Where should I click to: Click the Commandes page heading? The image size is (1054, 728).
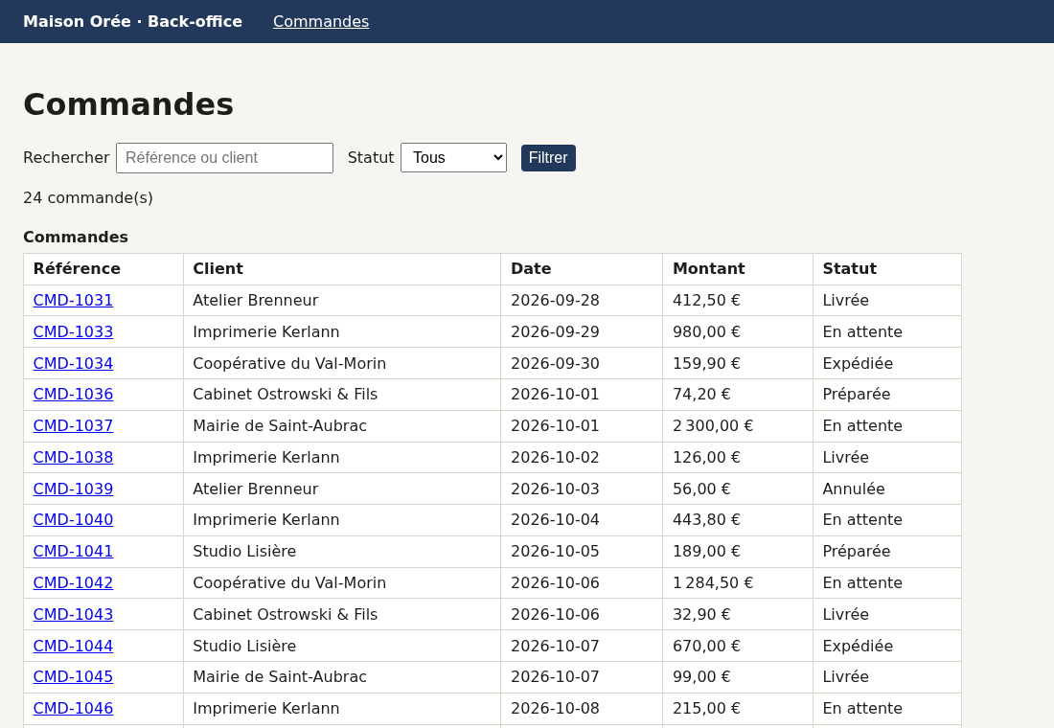pos(128,104)
